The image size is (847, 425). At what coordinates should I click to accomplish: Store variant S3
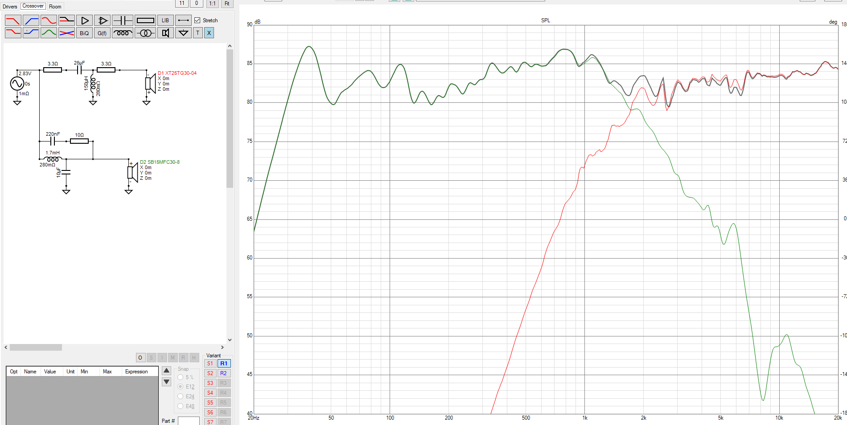(x=210, y=383)
